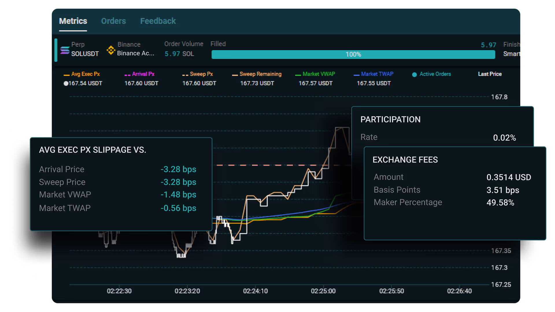Screen dimensions: 555x312
Task: Expand the truncated Binance Ac... account name
Action: click(136, 53)
